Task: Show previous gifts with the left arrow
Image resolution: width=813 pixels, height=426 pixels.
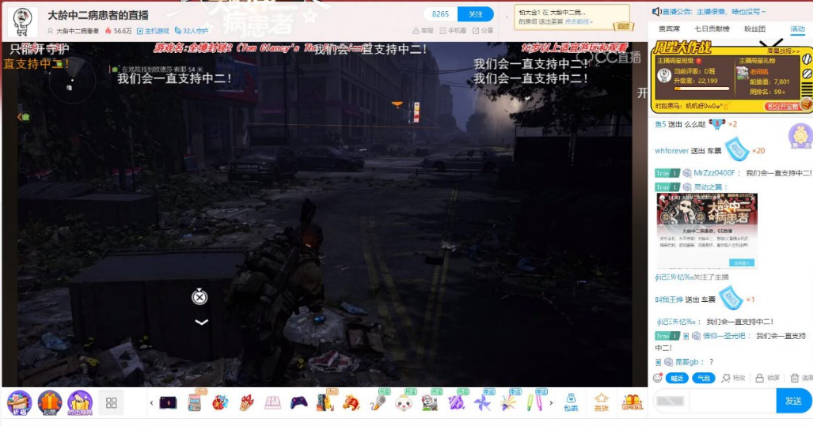Action: (151, 403)
